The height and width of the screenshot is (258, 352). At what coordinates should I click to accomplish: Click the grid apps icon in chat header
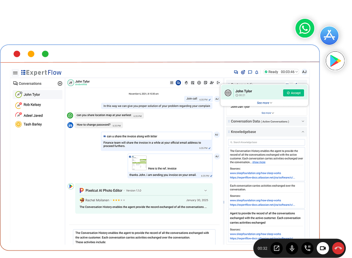click(172, 83)
